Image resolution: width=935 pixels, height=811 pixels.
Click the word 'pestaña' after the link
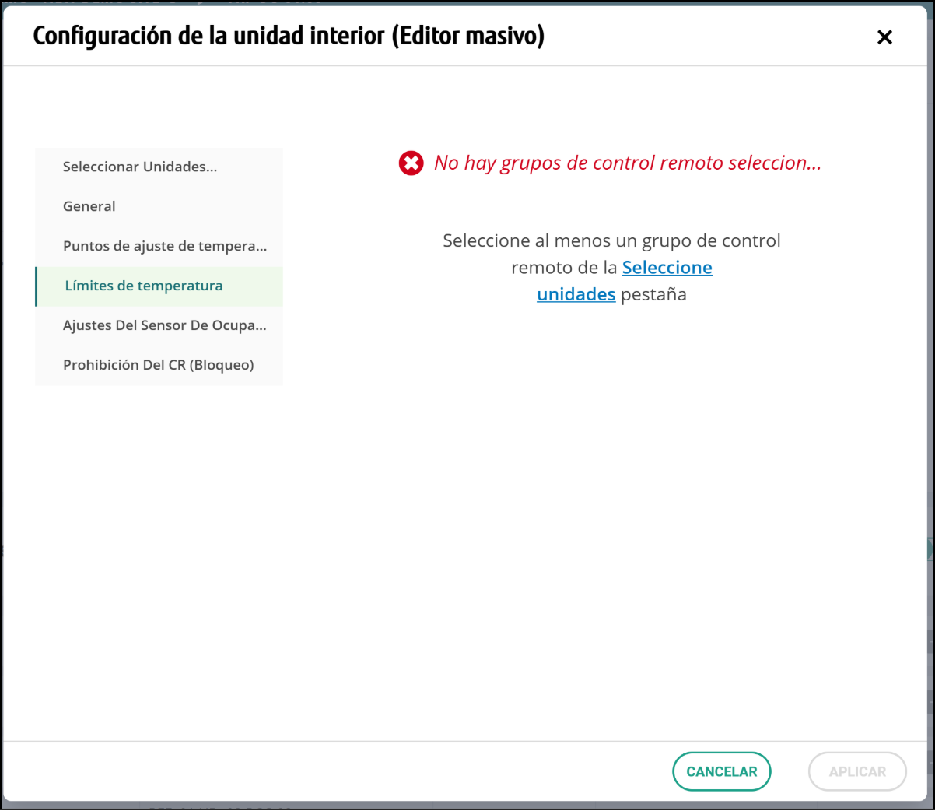click(x=653, y=295)
